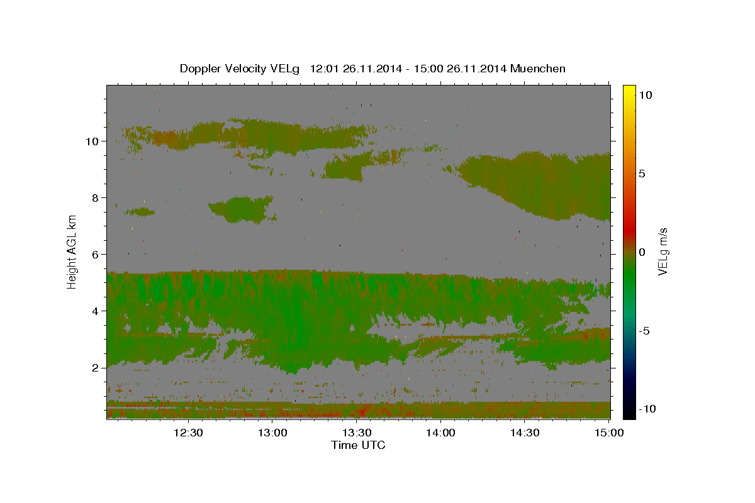Click the height label '6' on the y-axis
The width and height of the screenshot is (755, 503).
96,254
